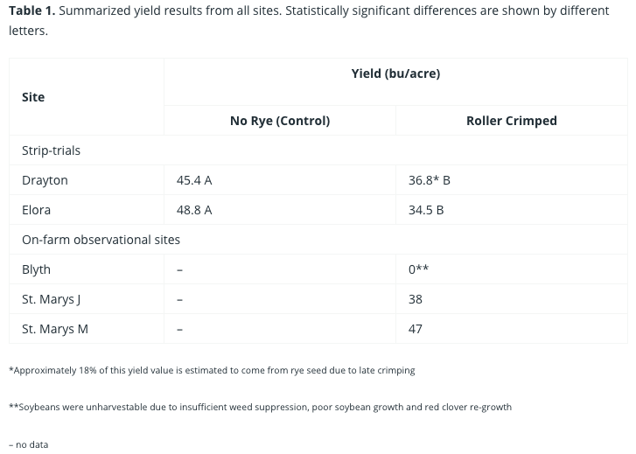Select Elora's roller crimped yield 34.5 B
This screenshot has width=636, height=454.
[426, 210]
